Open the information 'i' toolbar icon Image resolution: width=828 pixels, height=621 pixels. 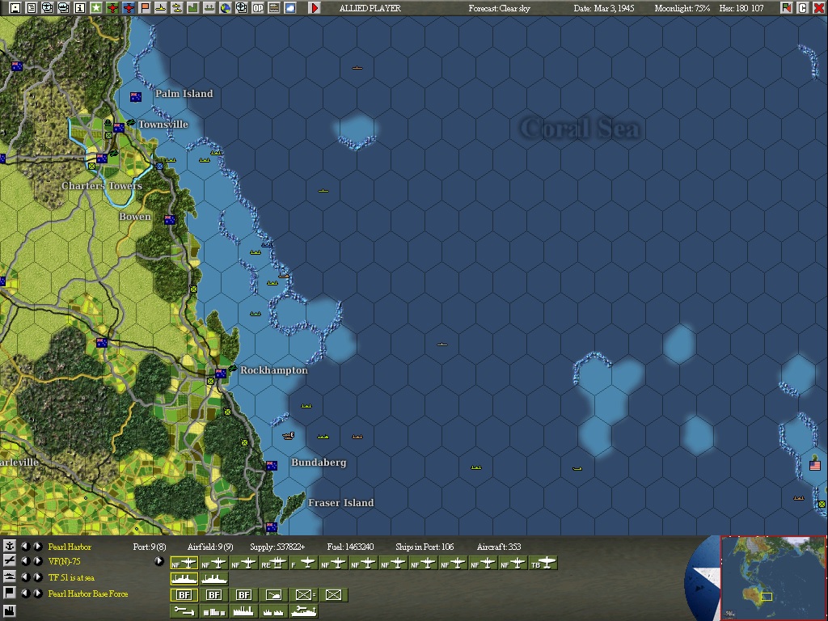click(x=80, y=8)
